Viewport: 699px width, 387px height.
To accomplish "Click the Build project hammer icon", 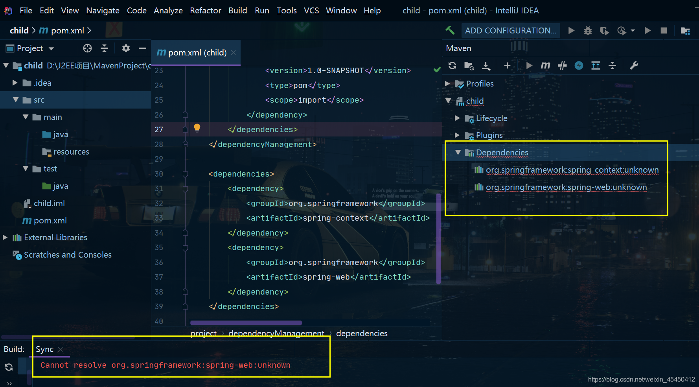I will point(450,30).
